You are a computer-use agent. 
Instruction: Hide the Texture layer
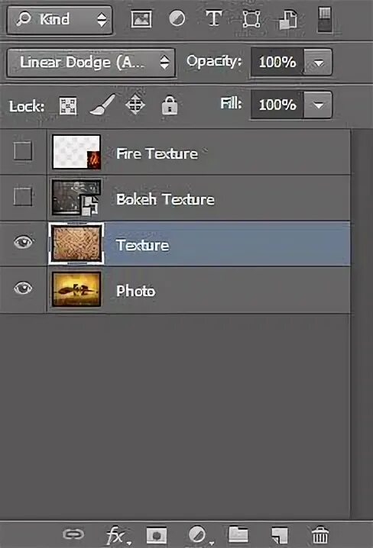pyautogui.click(x=23, y=241)
